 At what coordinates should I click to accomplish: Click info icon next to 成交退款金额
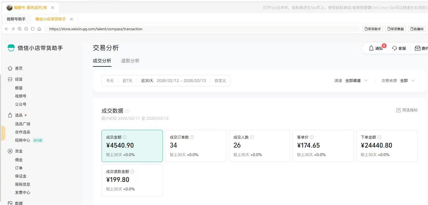pos(132,172)
